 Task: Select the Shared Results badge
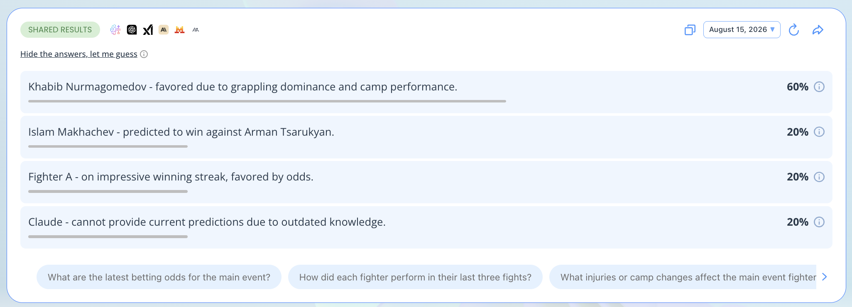click(60, 29)
